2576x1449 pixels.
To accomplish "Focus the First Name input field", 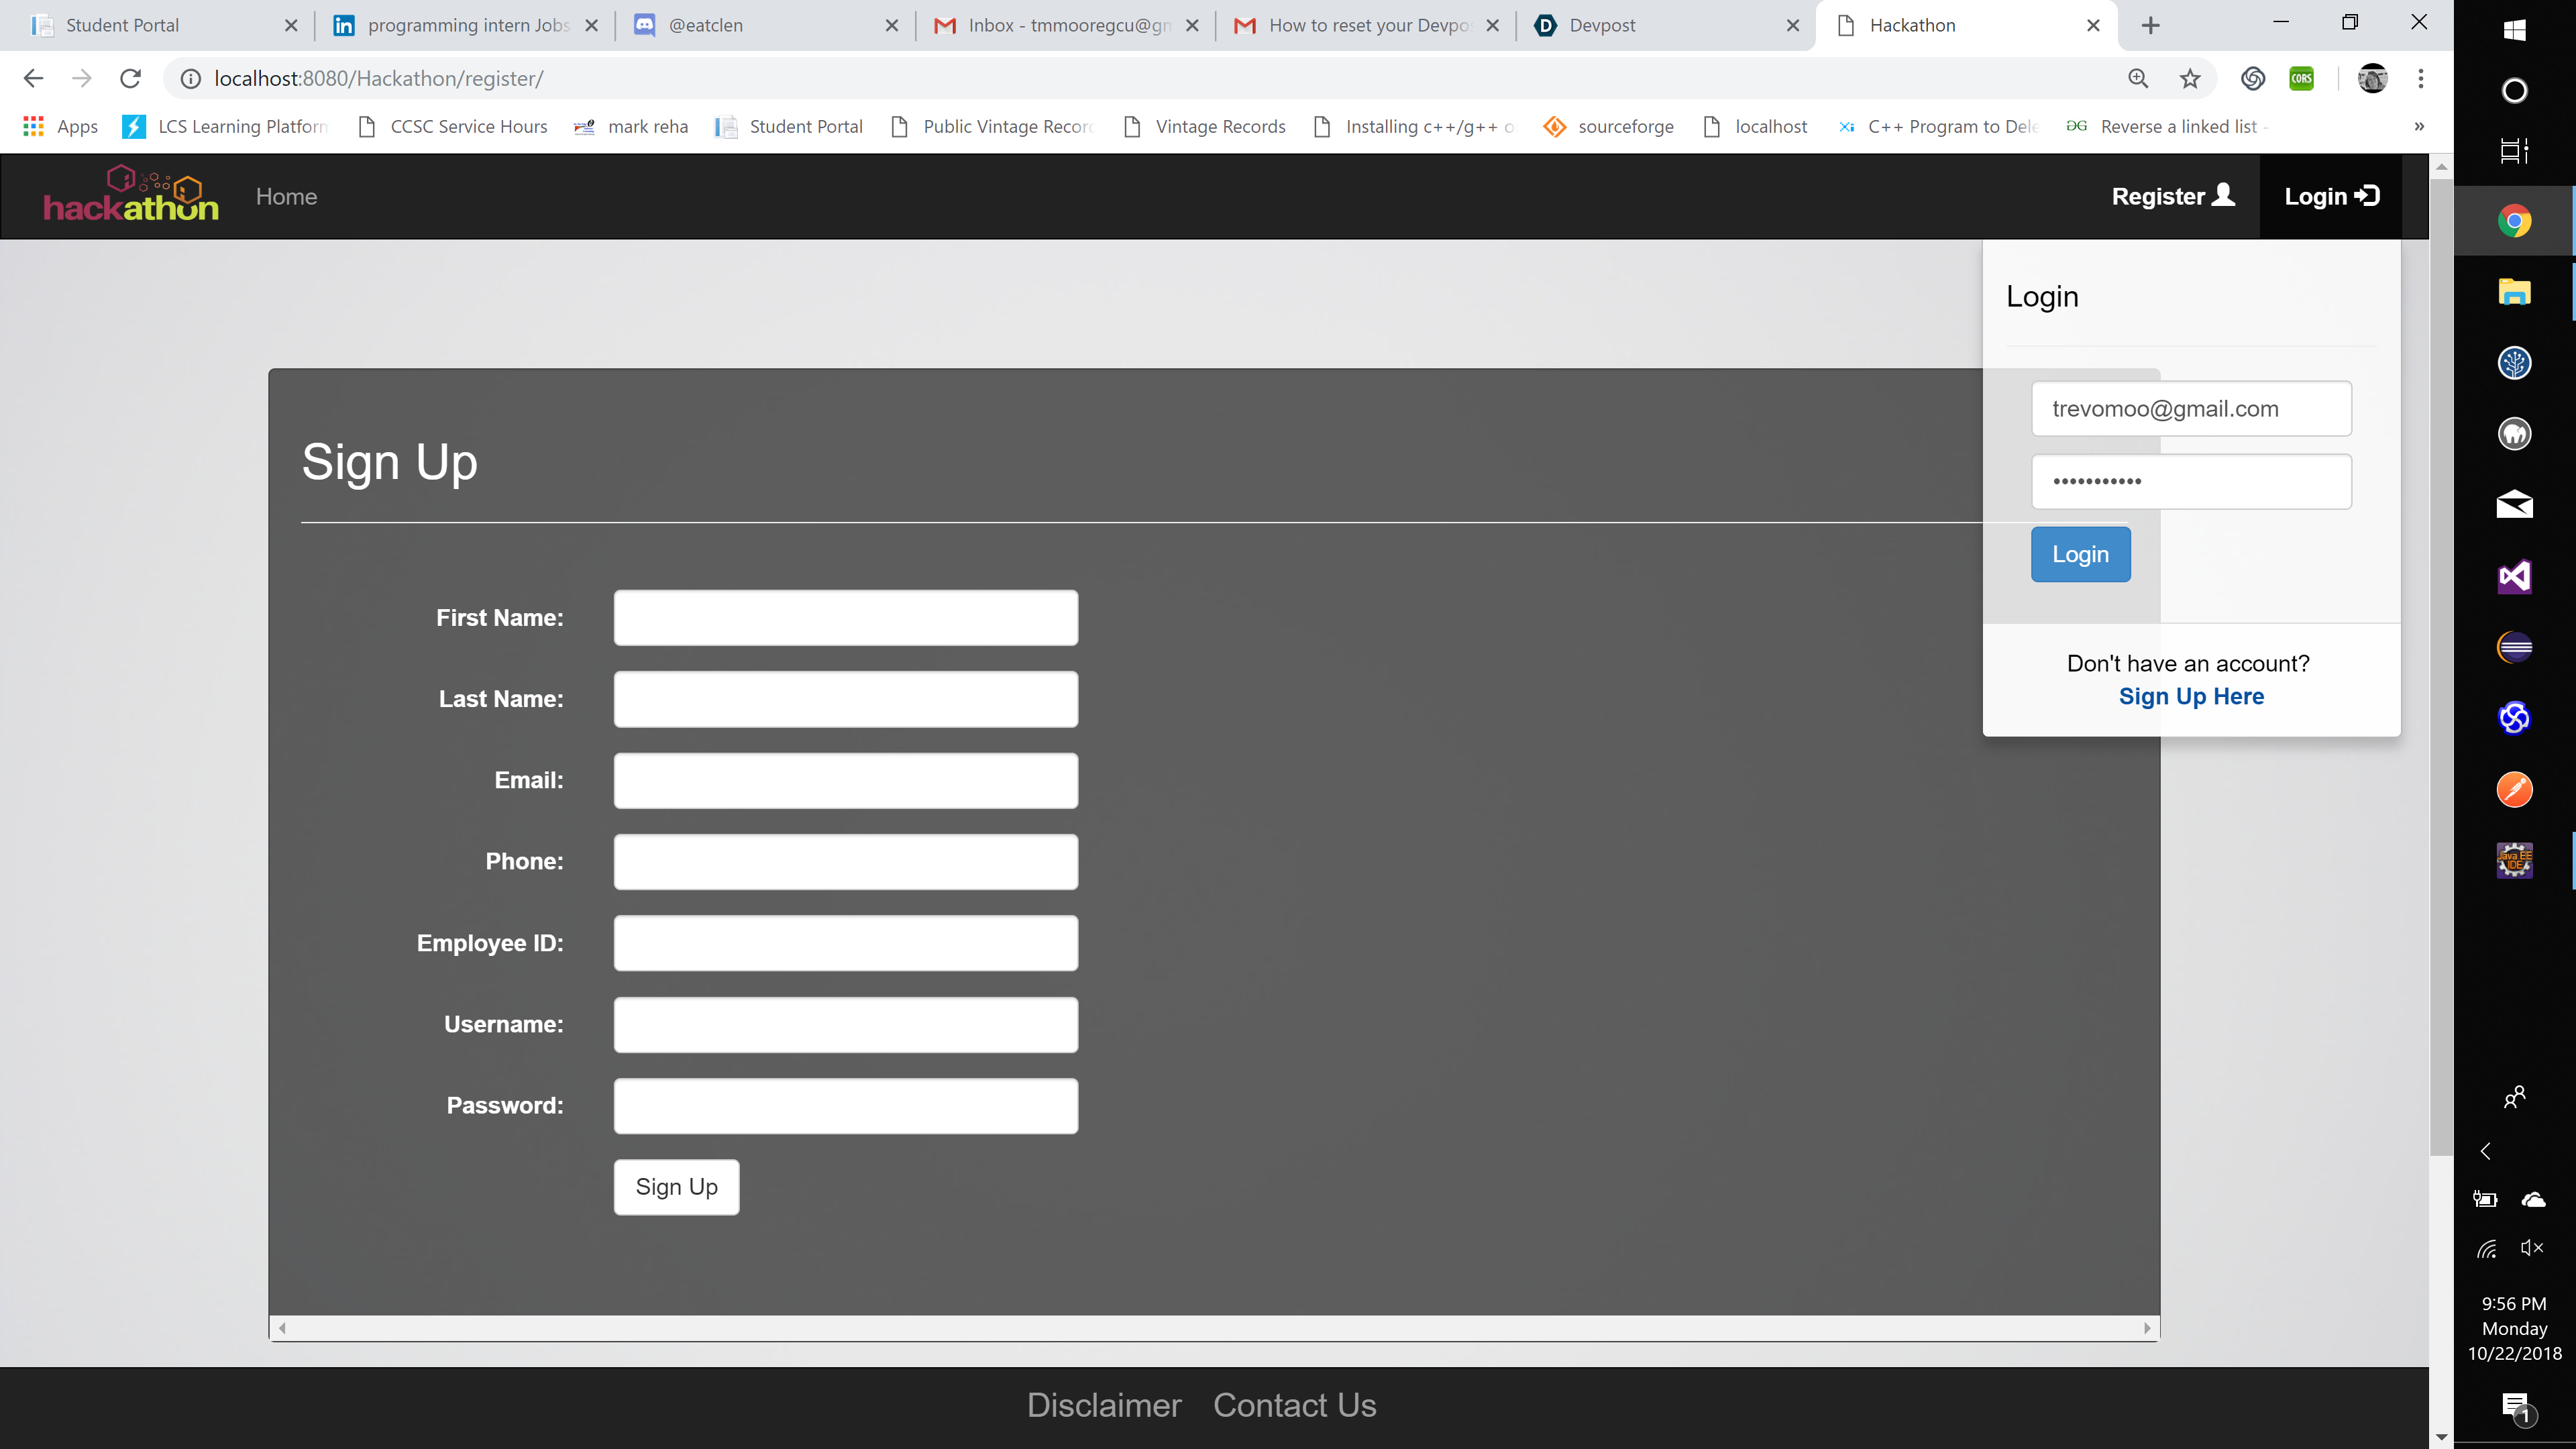I will click(x=845, y=618).
